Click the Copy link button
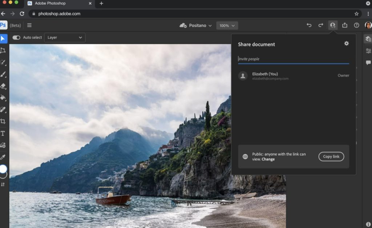This screenshot has height=228, width=372. click(331, 157)
